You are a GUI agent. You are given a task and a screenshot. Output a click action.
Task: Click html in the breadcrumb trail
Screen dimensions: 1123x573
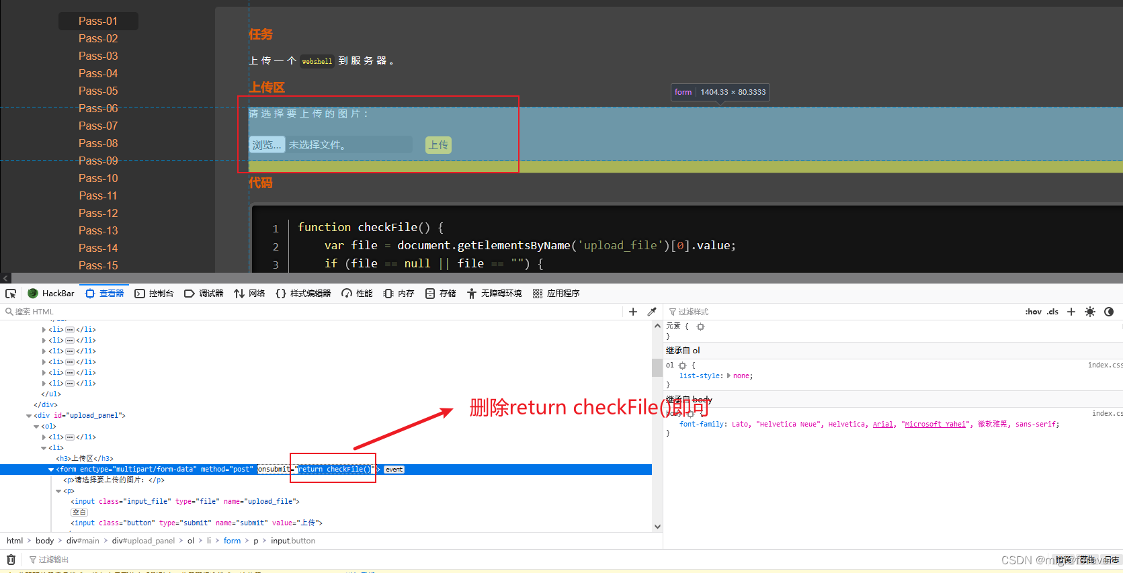coord(15,541)
